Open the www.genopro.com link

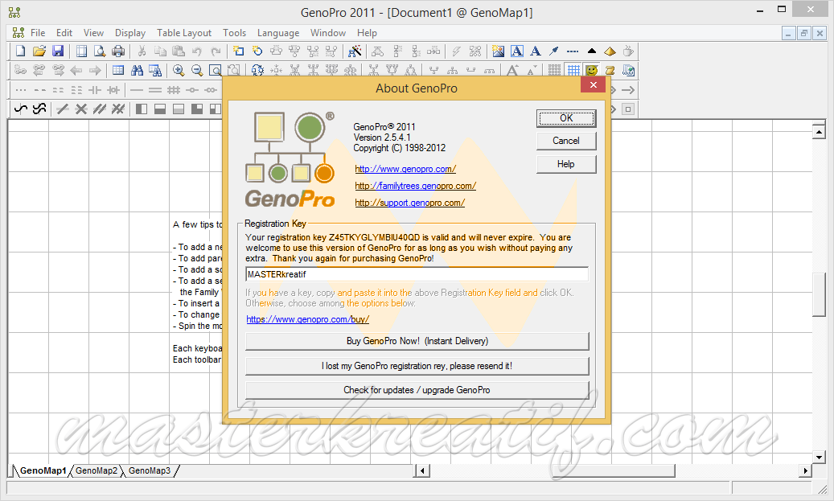point(405,169)
